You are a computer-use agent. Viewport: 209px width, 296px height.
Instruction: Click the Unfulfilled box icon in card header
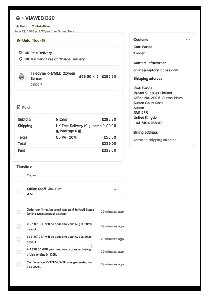tap(19, 40)
